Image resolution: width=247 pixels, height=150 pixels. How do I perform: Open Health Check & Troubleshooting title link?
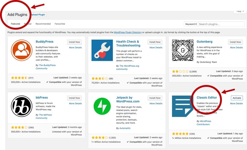(128, 44)
